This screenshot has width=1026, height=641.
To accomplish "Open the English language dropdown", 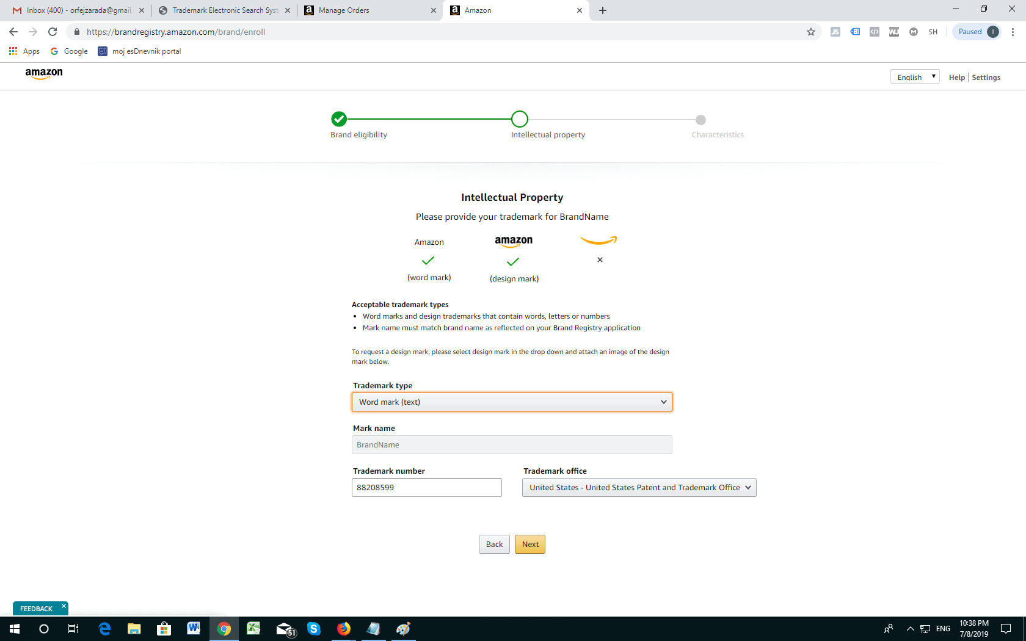I will [915, 77].
